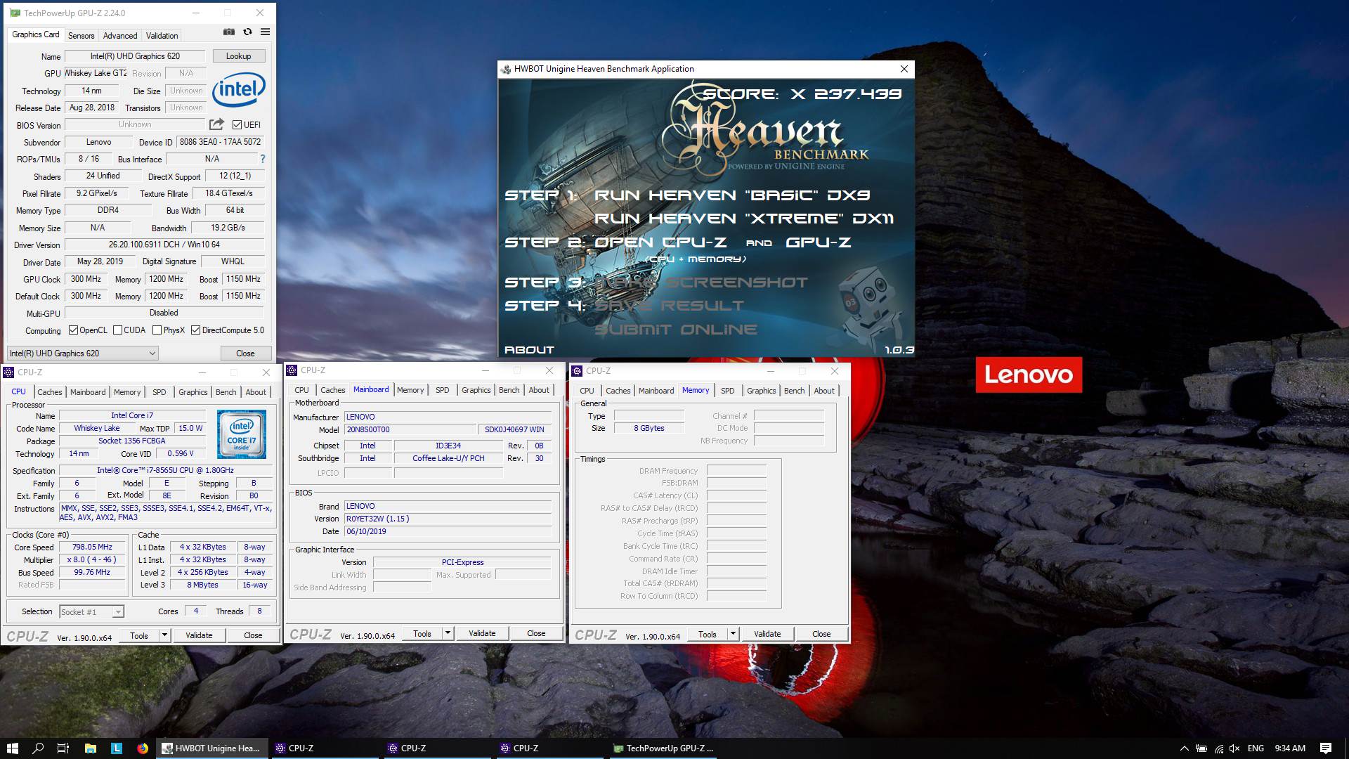Viewport: 1349px width, 759px height.
Task: Switch to the Sensors tab in GPU-Z
Action: pyautogui.click(x=81, y=36)
